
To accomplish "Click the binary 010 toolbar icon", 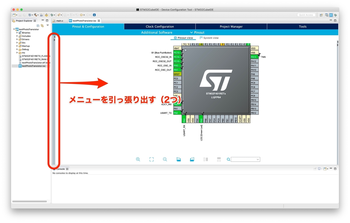I will [x=41, y=15].
